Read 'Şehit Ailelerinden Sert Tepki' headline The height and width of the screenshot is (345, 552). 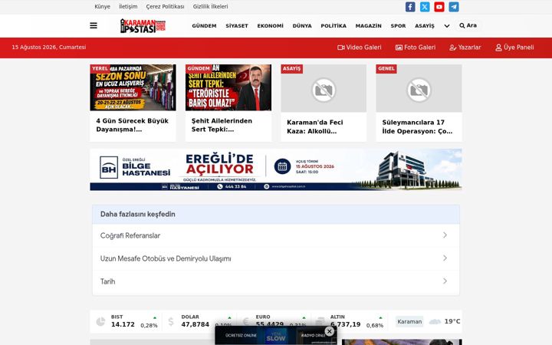coord(222,125)
